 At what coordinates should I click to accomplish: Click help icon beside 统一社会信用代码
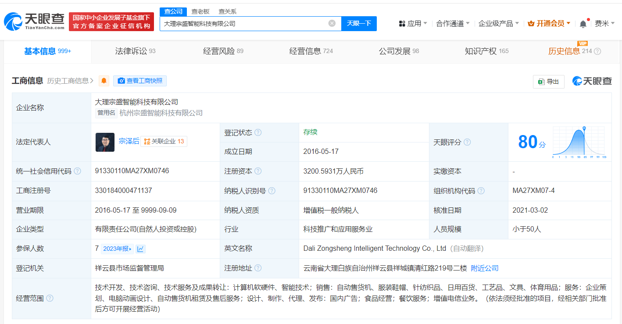click(x=78, y=171)
